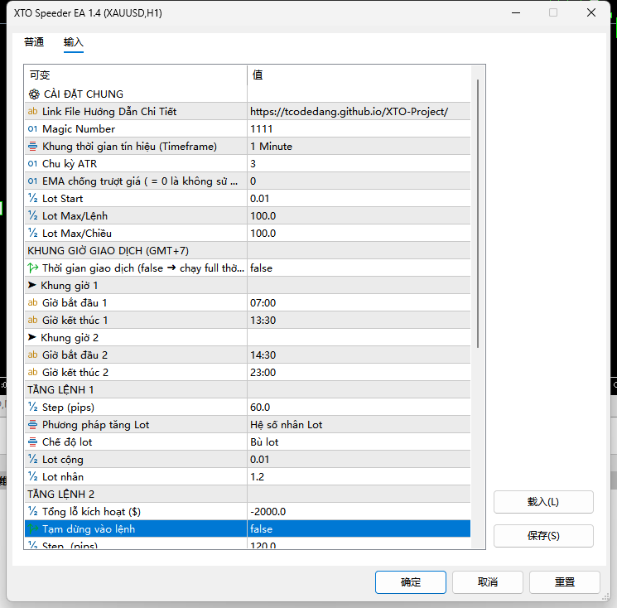Click the fraction icon for Tổng lỗ kích hoạt
The height and width of the screenshot is (608, 617).
[32, 511]
